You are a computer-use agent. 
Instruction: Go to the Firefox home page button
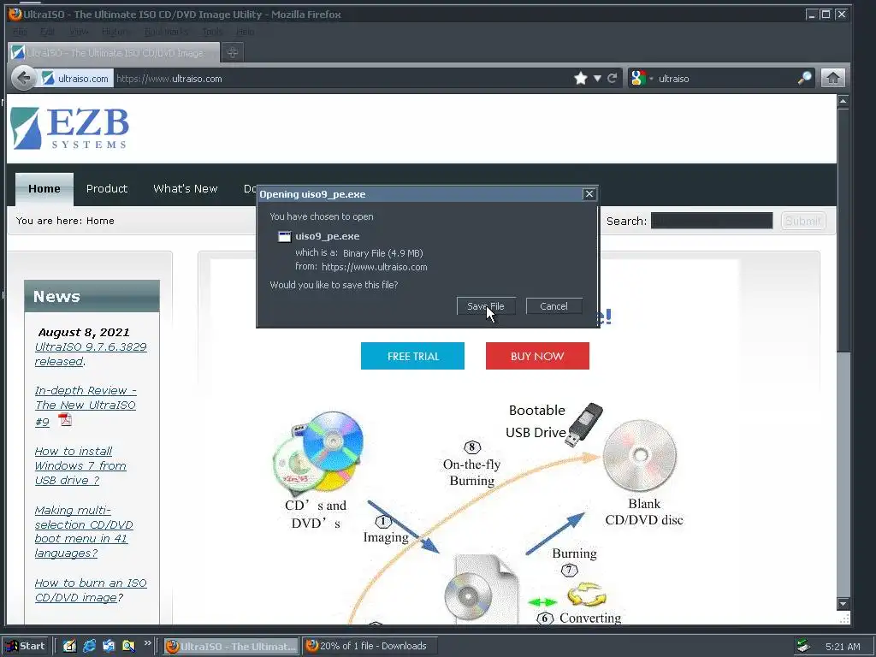[x=832, y=78]
